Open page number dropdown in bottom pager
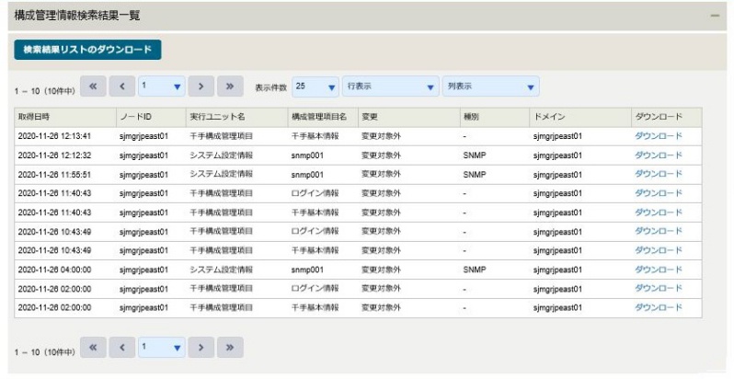734x379 pixels. pyautogui.click(x=162, y=347)
